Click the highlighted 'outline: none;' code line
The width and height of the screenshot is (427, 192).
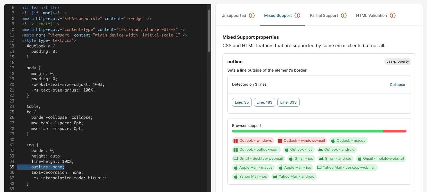[x=48, y=167]
